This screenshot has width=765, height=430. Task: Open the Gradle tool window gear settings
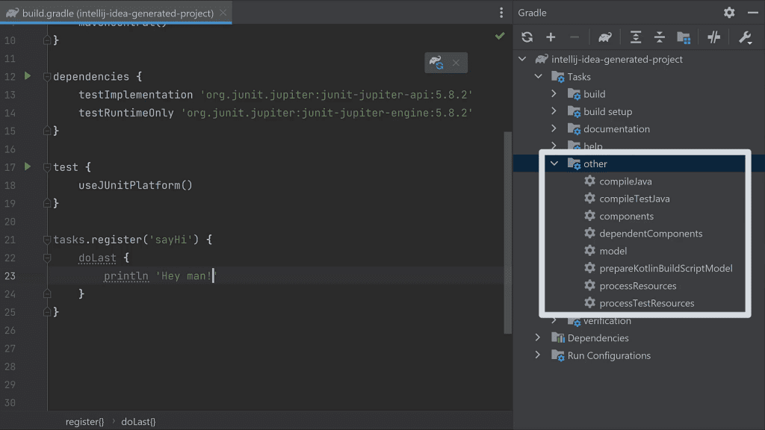tap(728, 13)
